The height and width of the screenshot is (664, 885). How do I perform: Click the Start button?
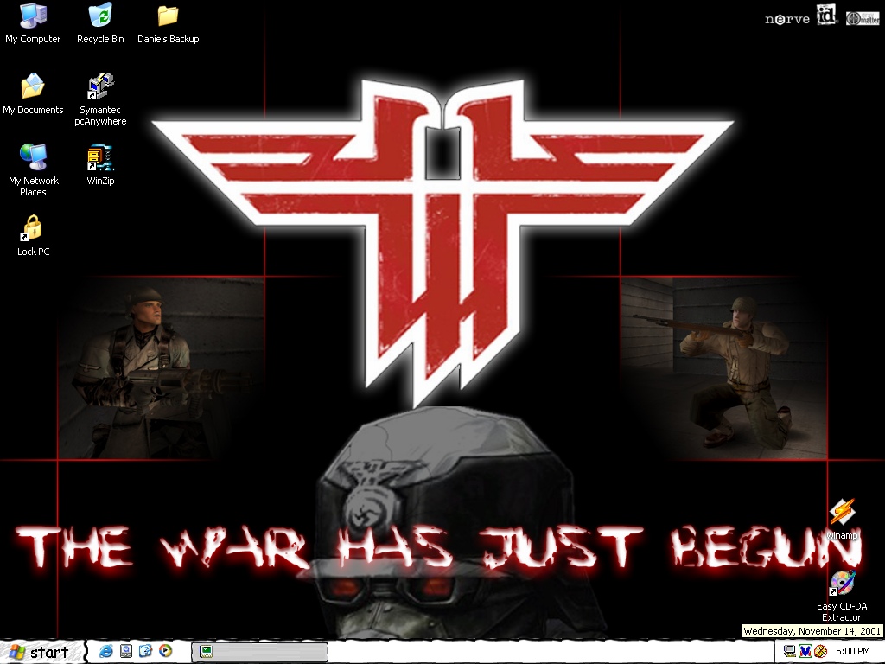click(43, 652)
